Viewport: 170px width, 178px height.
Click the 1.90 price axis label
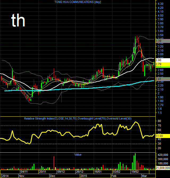[x=160, y=97]
